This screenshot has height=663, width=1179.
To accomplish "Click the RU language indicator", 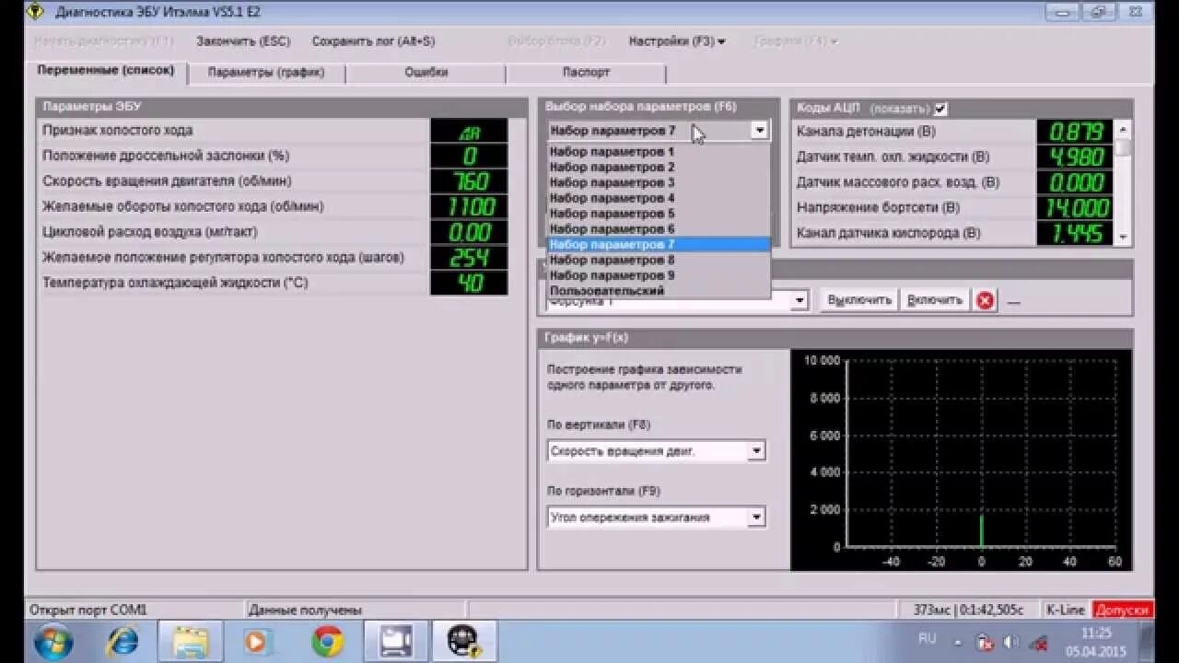I will pyautogui.click(x=927, y=638).
